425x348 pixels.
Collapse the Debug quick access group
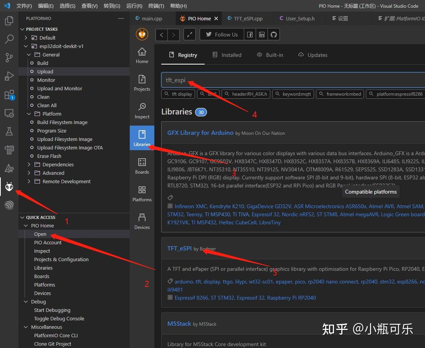pos(26,302)
